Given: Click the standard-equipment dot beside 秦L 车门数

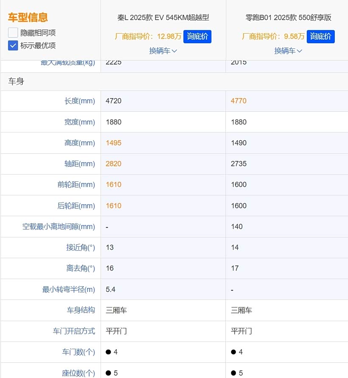Looking at the screenshot, I should (x=108, y=352).
